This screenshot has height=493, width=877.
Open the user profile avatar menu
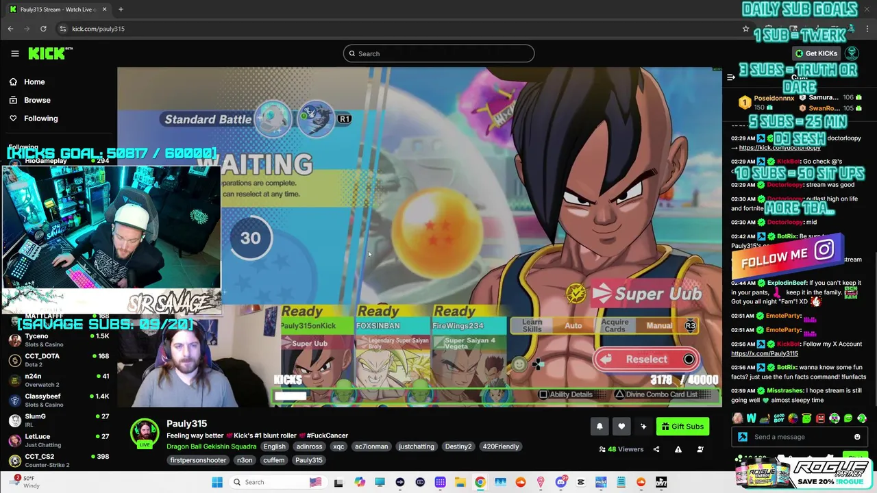click(852, 53)
